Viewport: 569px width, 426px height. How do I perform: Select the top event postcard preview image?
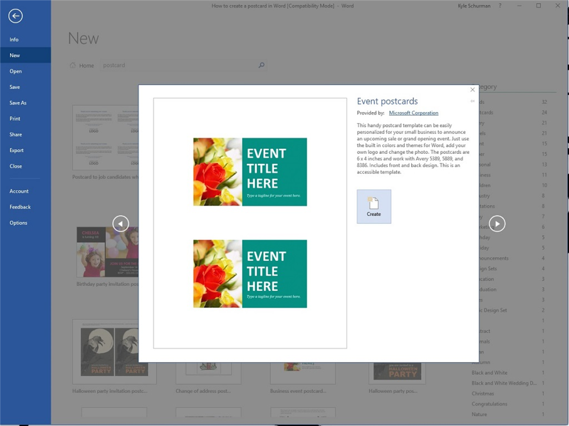click(x=250, y=172)
